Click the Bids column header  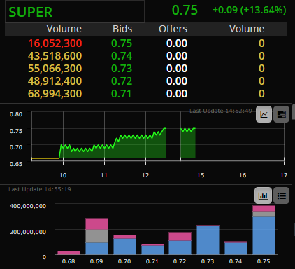click(x=122, y=29)
